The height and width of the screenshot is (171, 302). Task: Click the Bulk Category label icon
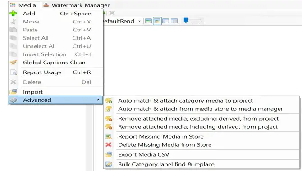click(x=109, y=164)
